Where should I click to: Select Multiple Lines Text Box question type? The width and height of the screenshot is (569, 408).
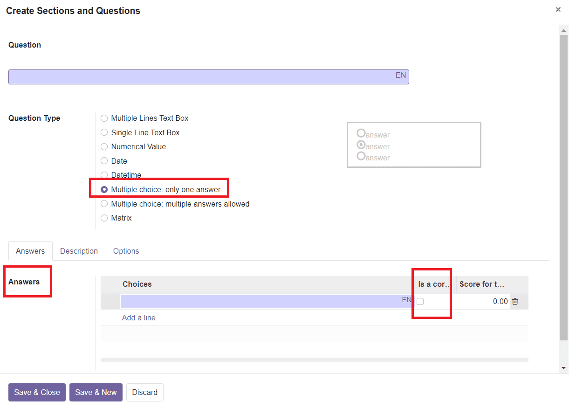pyautogui.click(x=104, y=118)
